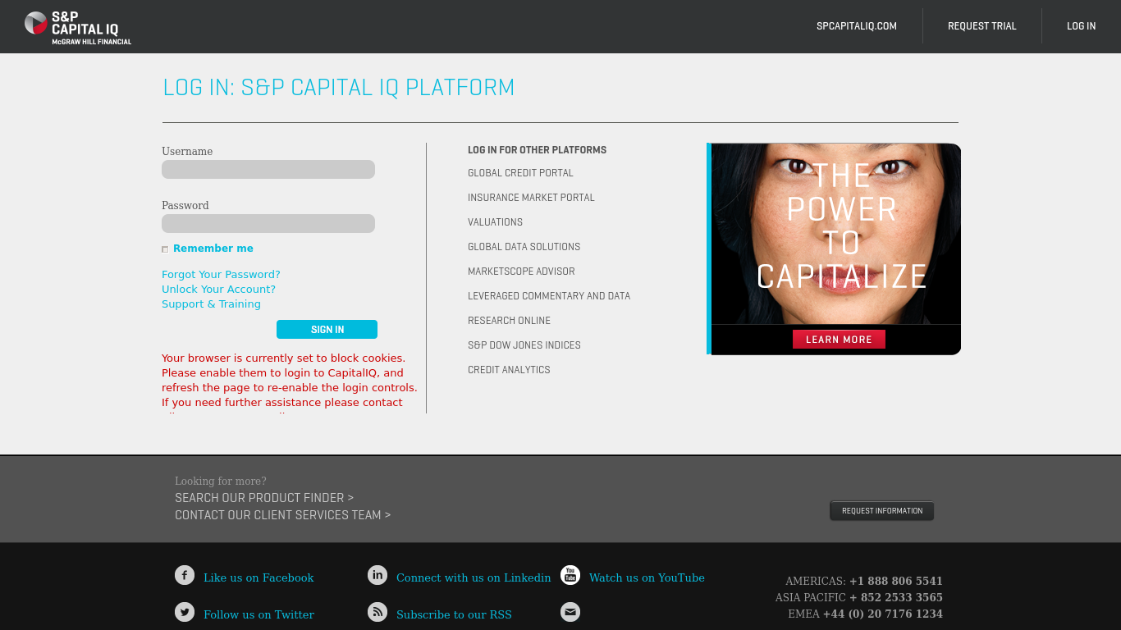Open S&P Dow Jones Indices link

tap(524, 345)
